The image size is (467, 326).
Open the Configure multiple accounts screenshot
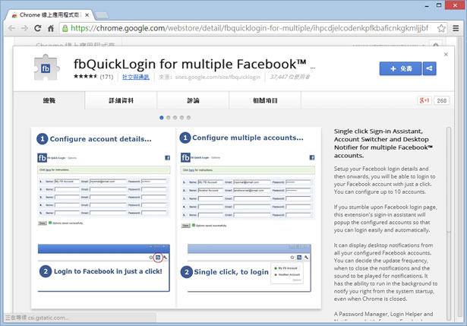tap(249, 217)
